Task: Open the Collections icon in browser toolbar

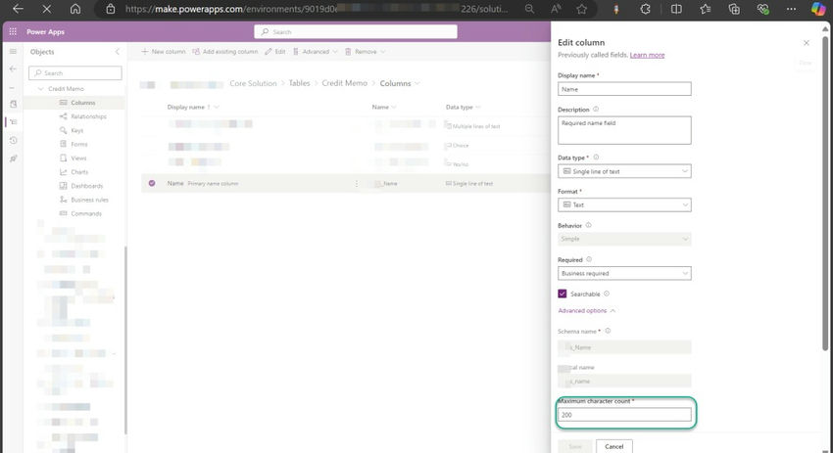Action: click(734, 9)
